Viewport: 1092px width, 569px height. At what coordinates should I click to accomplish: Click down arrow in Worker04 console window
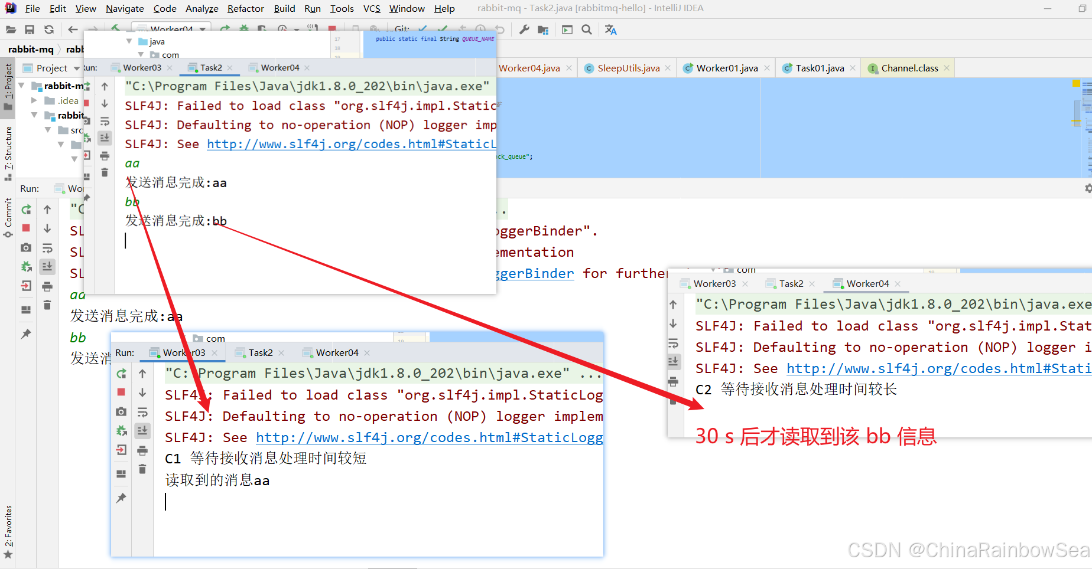click(x=673, y=323)
